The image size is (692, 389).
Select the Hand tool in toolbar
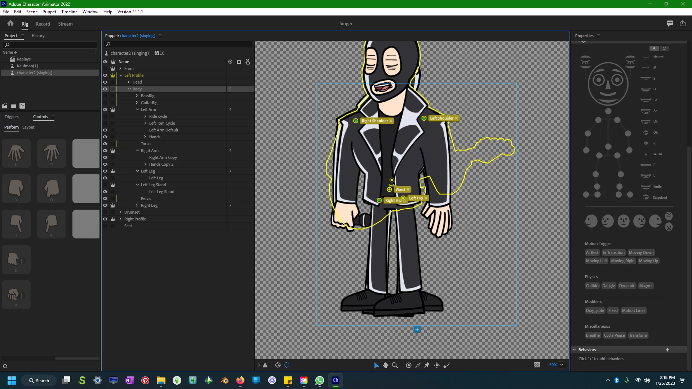pyautogui.click(x=385, y=365)
